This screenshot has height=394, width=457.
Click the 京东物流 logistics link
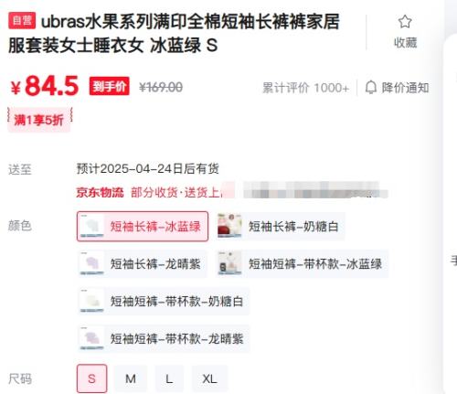(x=100, y=192)
